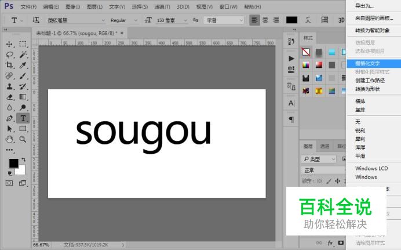The image size is (401, 250).
Task: Open the 文件(F) menu
Action: (28, 7)
